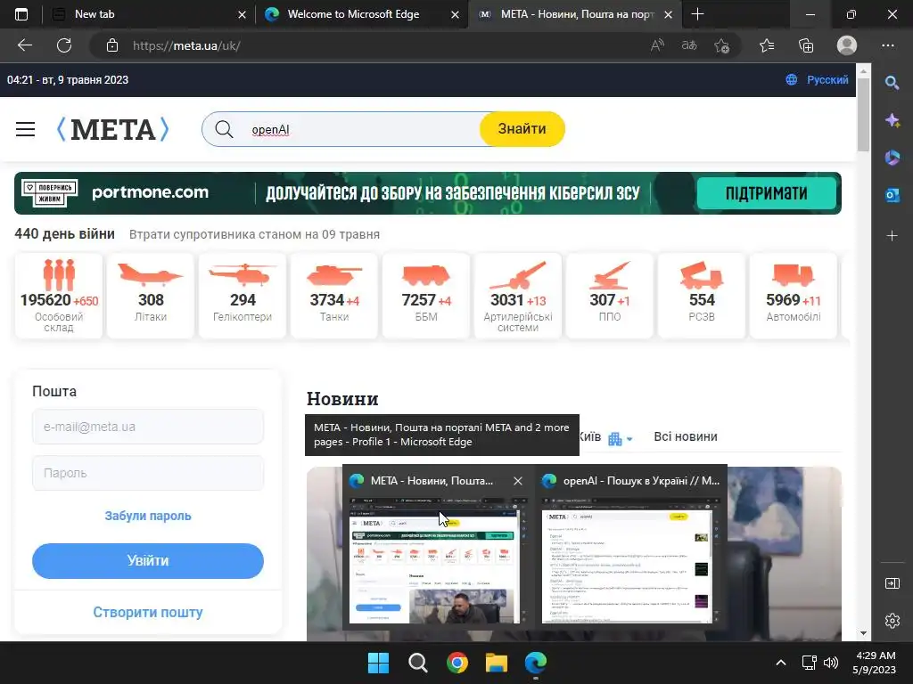
Task: Open the taskbar clock and date
Action: click(875, 663)
